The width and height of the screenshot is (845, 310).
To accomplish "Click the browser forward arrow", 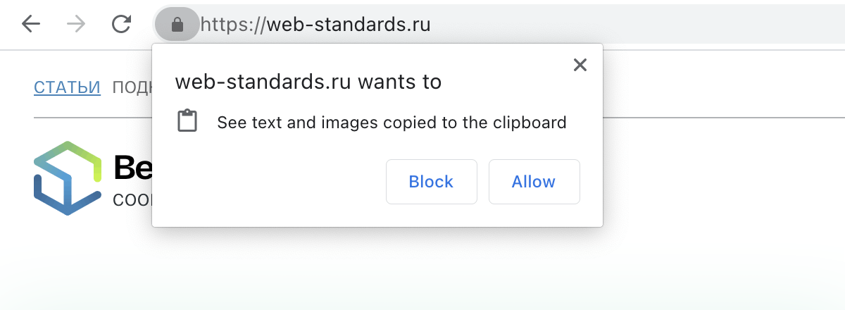I will (76, 25).
